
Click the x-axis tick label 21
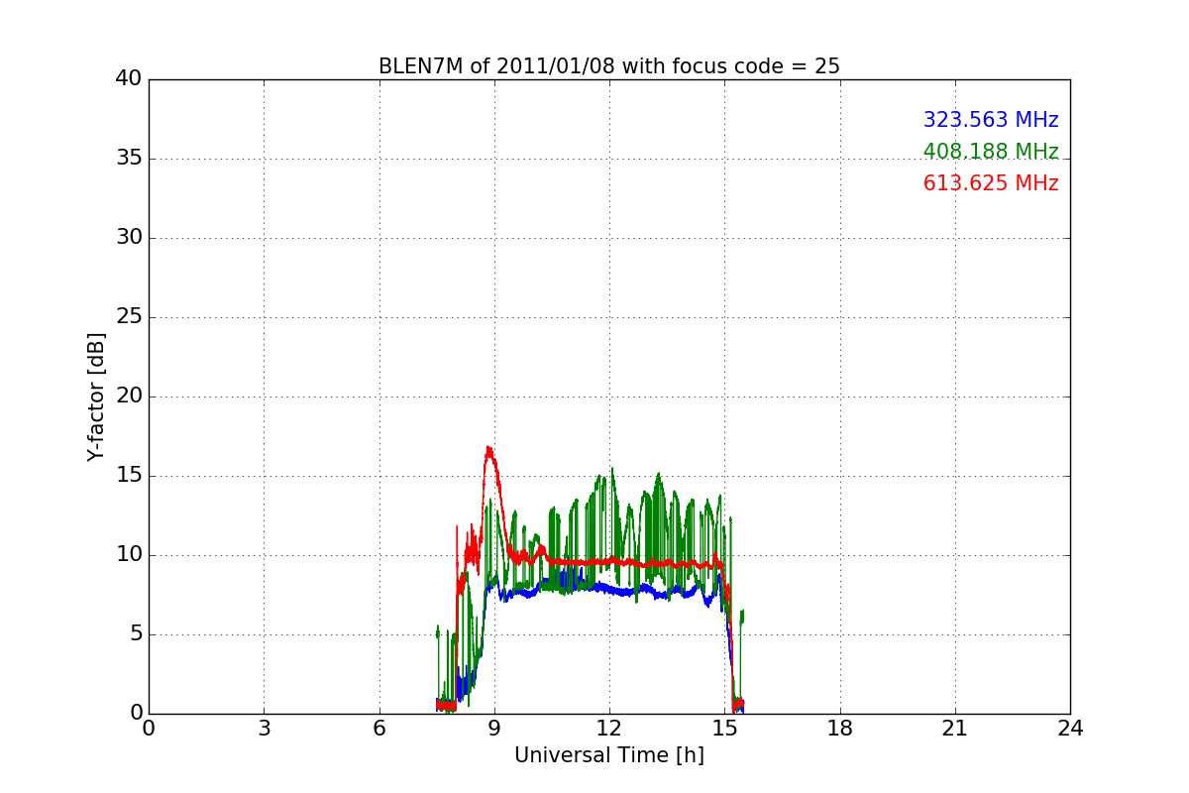[x=954, y=729]
